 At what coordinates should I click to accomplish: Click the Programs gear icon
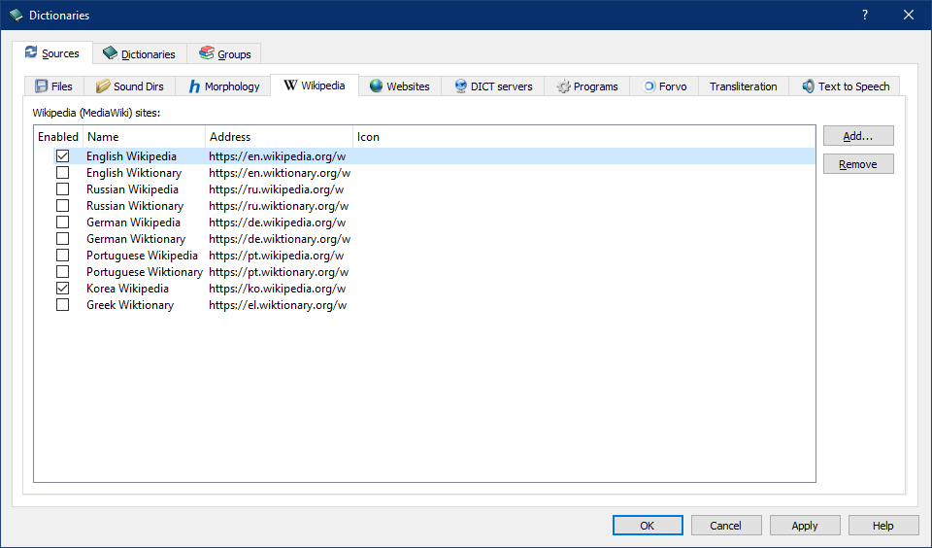pyautogui.click(x=563, y=86)
